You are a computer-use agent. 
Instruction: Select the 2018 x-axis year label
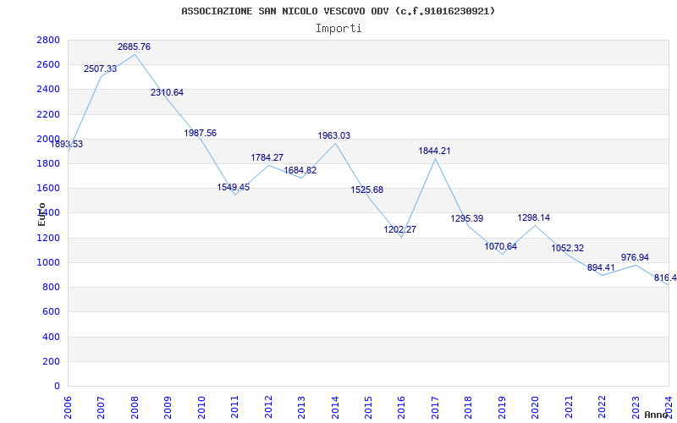click(469, 408)
